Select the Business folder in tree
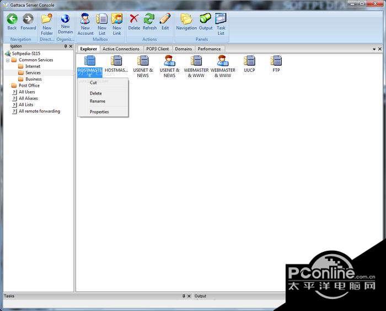Image resolution: width=386 pixels, height=311 pixels. [x=34, y=79]
